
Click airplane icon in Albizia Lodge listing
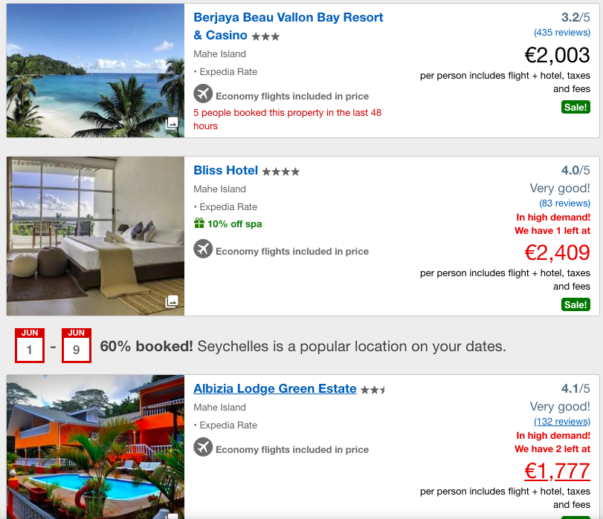(203, 447)
